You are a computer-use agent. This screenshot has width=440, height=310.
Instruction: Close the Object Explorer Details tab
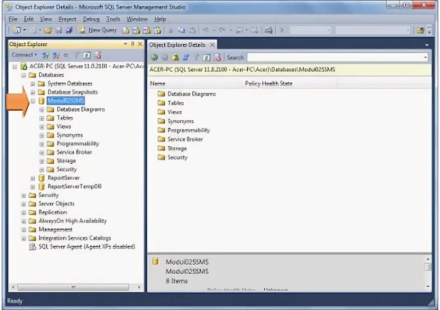click(x=212, y=45)
